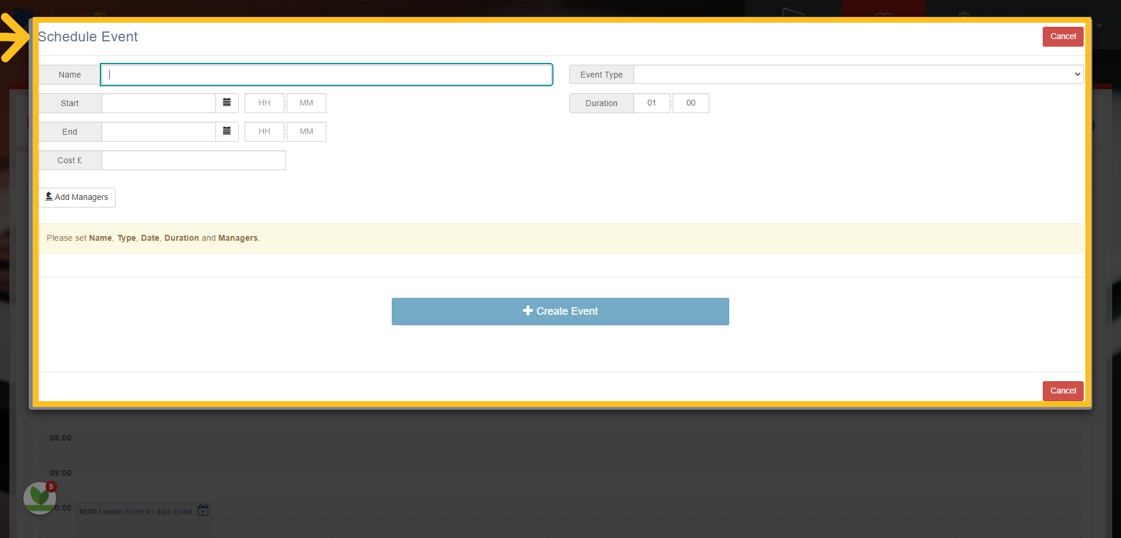1121x538 pixels.
Task: Click the bottom Cancel button
Action: click(1063, 391)
